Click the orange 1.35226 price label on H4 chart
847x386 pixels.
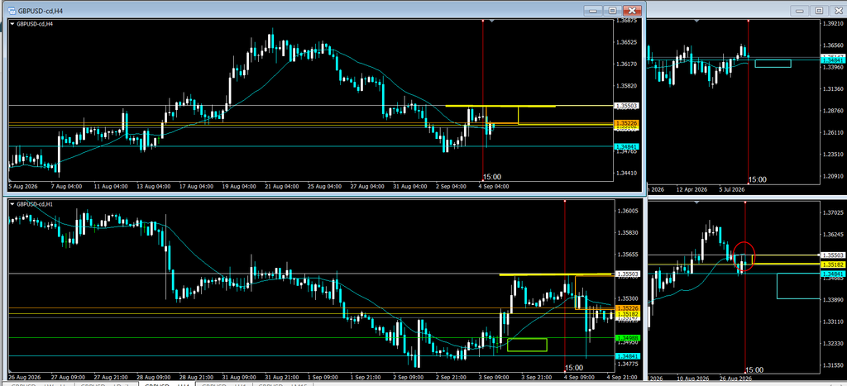pos(626,123)
